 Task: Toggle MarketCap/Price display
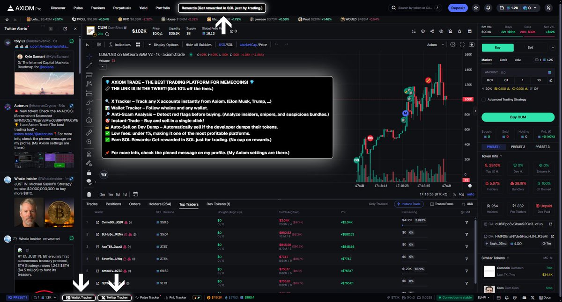point(253,44)
